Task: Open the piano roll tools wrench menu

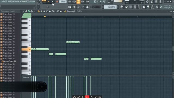Action: [26, 11]
